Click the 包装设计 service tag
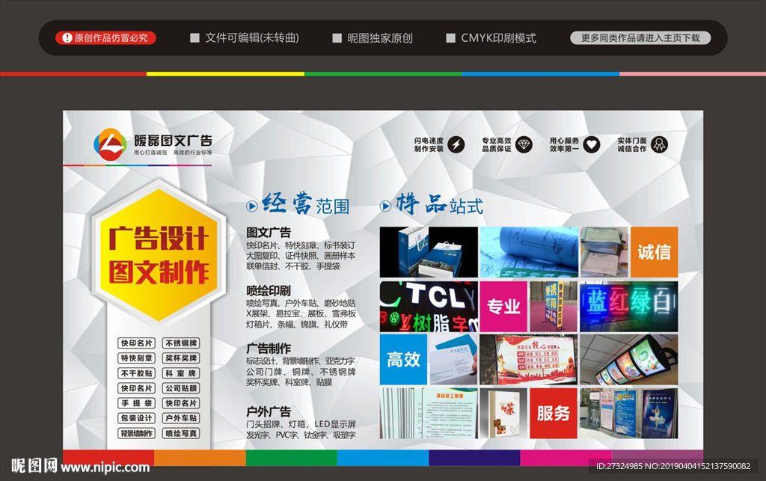 click(x=136, y=418)
